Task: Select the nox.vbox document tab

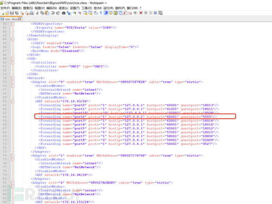Action: click(x=11, y=19)
